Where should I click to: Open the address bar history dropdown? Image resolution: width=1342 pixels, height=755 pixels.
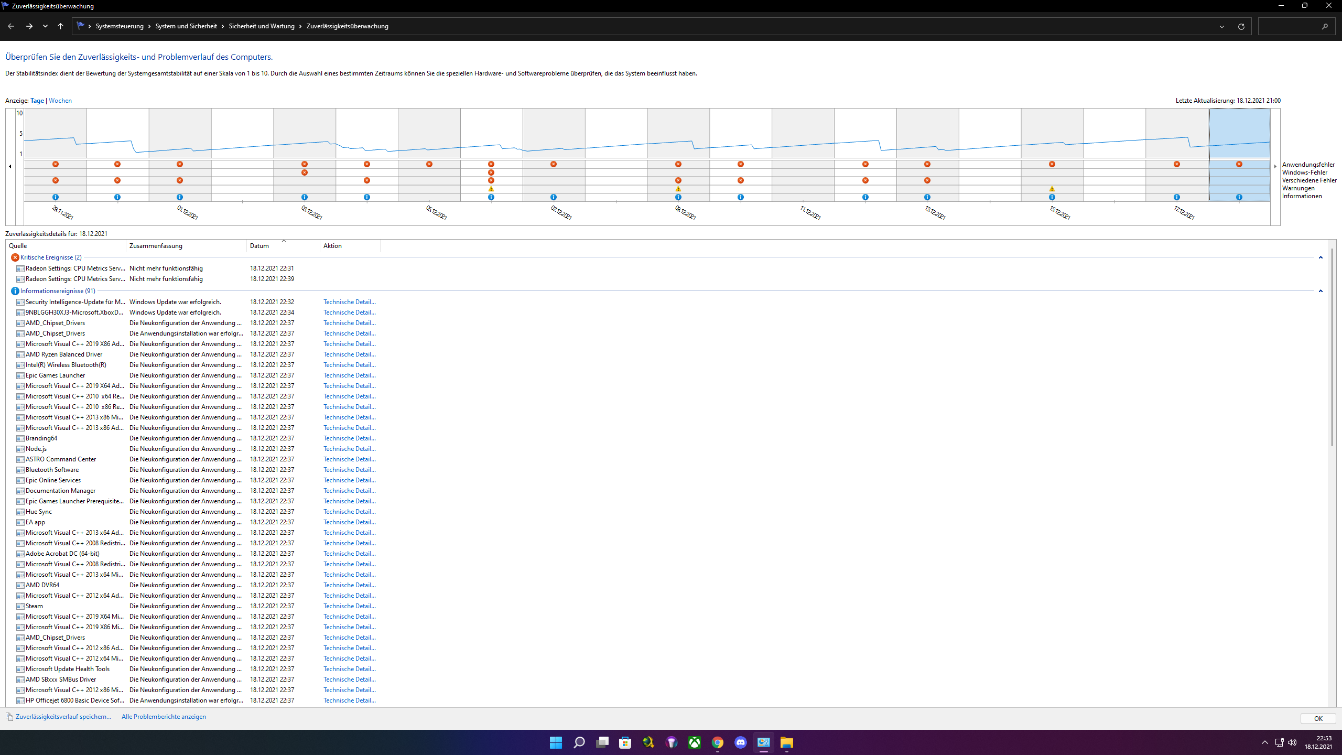[1222, 26]
